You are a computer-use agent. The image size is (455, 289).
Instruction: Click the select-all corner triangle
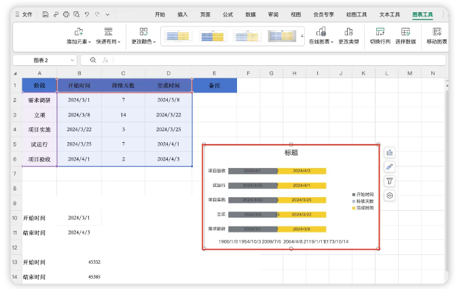(x=15, y=73)
